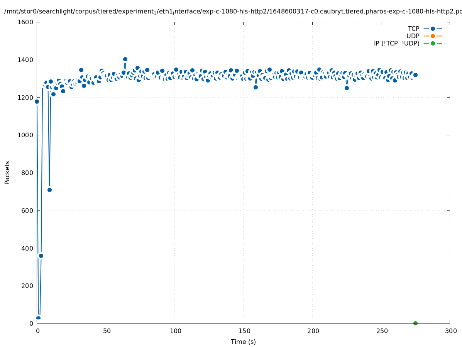Click the TCP data point near 360 packets

(41, 256)
